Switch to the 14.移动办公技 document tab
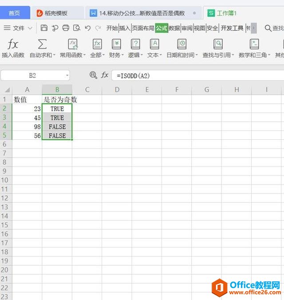 point(143,13)
